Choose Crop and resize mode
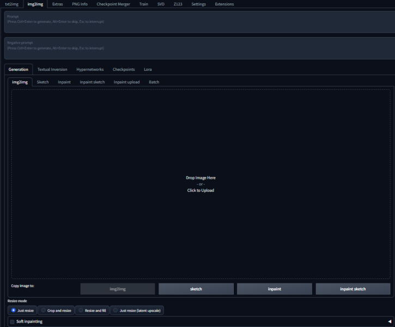 pyautogui.click(x=44, y=310)
